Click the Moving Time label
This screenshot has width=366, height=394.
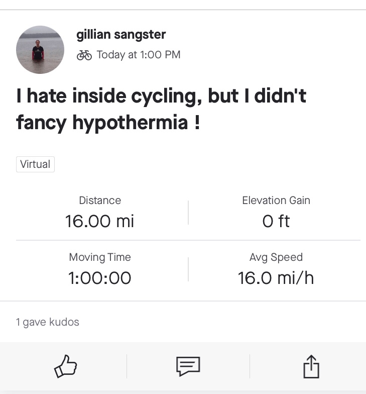point(100,257)
